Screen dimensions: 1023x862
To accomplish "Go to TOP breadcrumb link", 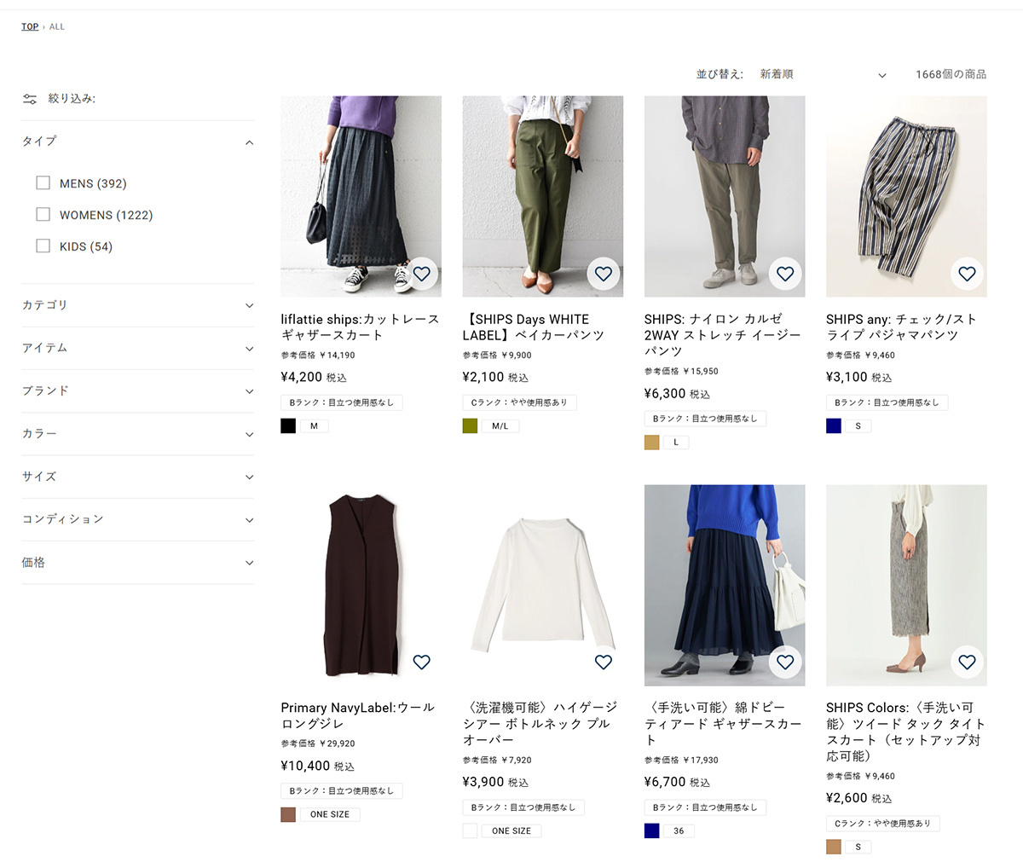I will 30,26.
